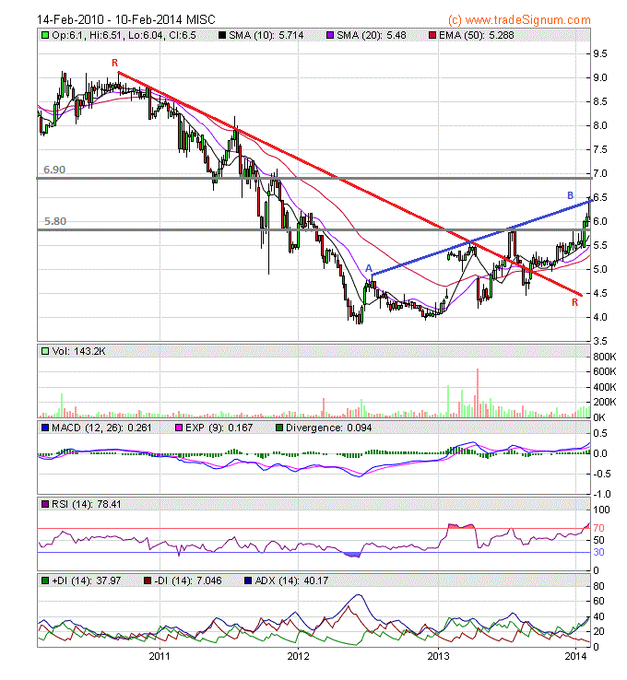This screenshot has width=627, height=680.
Task: Click the upper red 'R' marker near 9.0
Action: point(114,63)
